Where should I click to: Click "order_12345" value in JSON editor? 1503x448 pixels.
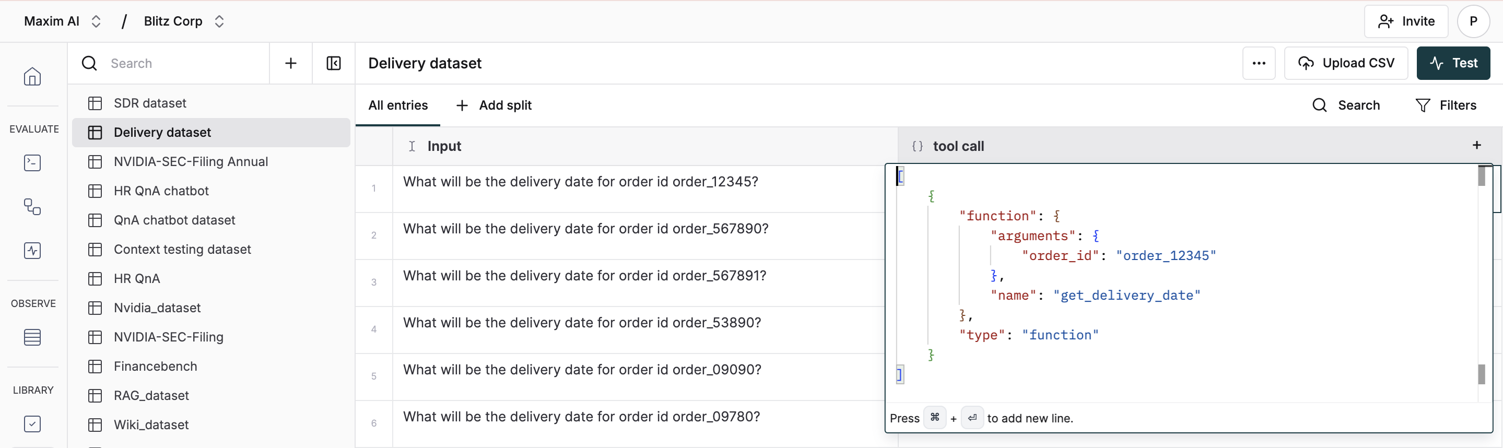1166,255
